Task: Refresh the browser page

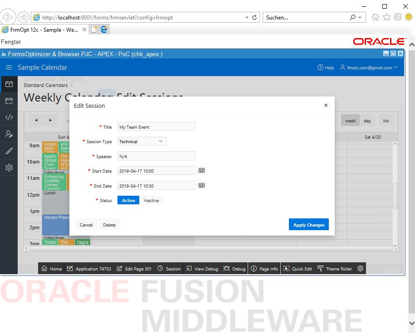Action: [x=254, y=17]
